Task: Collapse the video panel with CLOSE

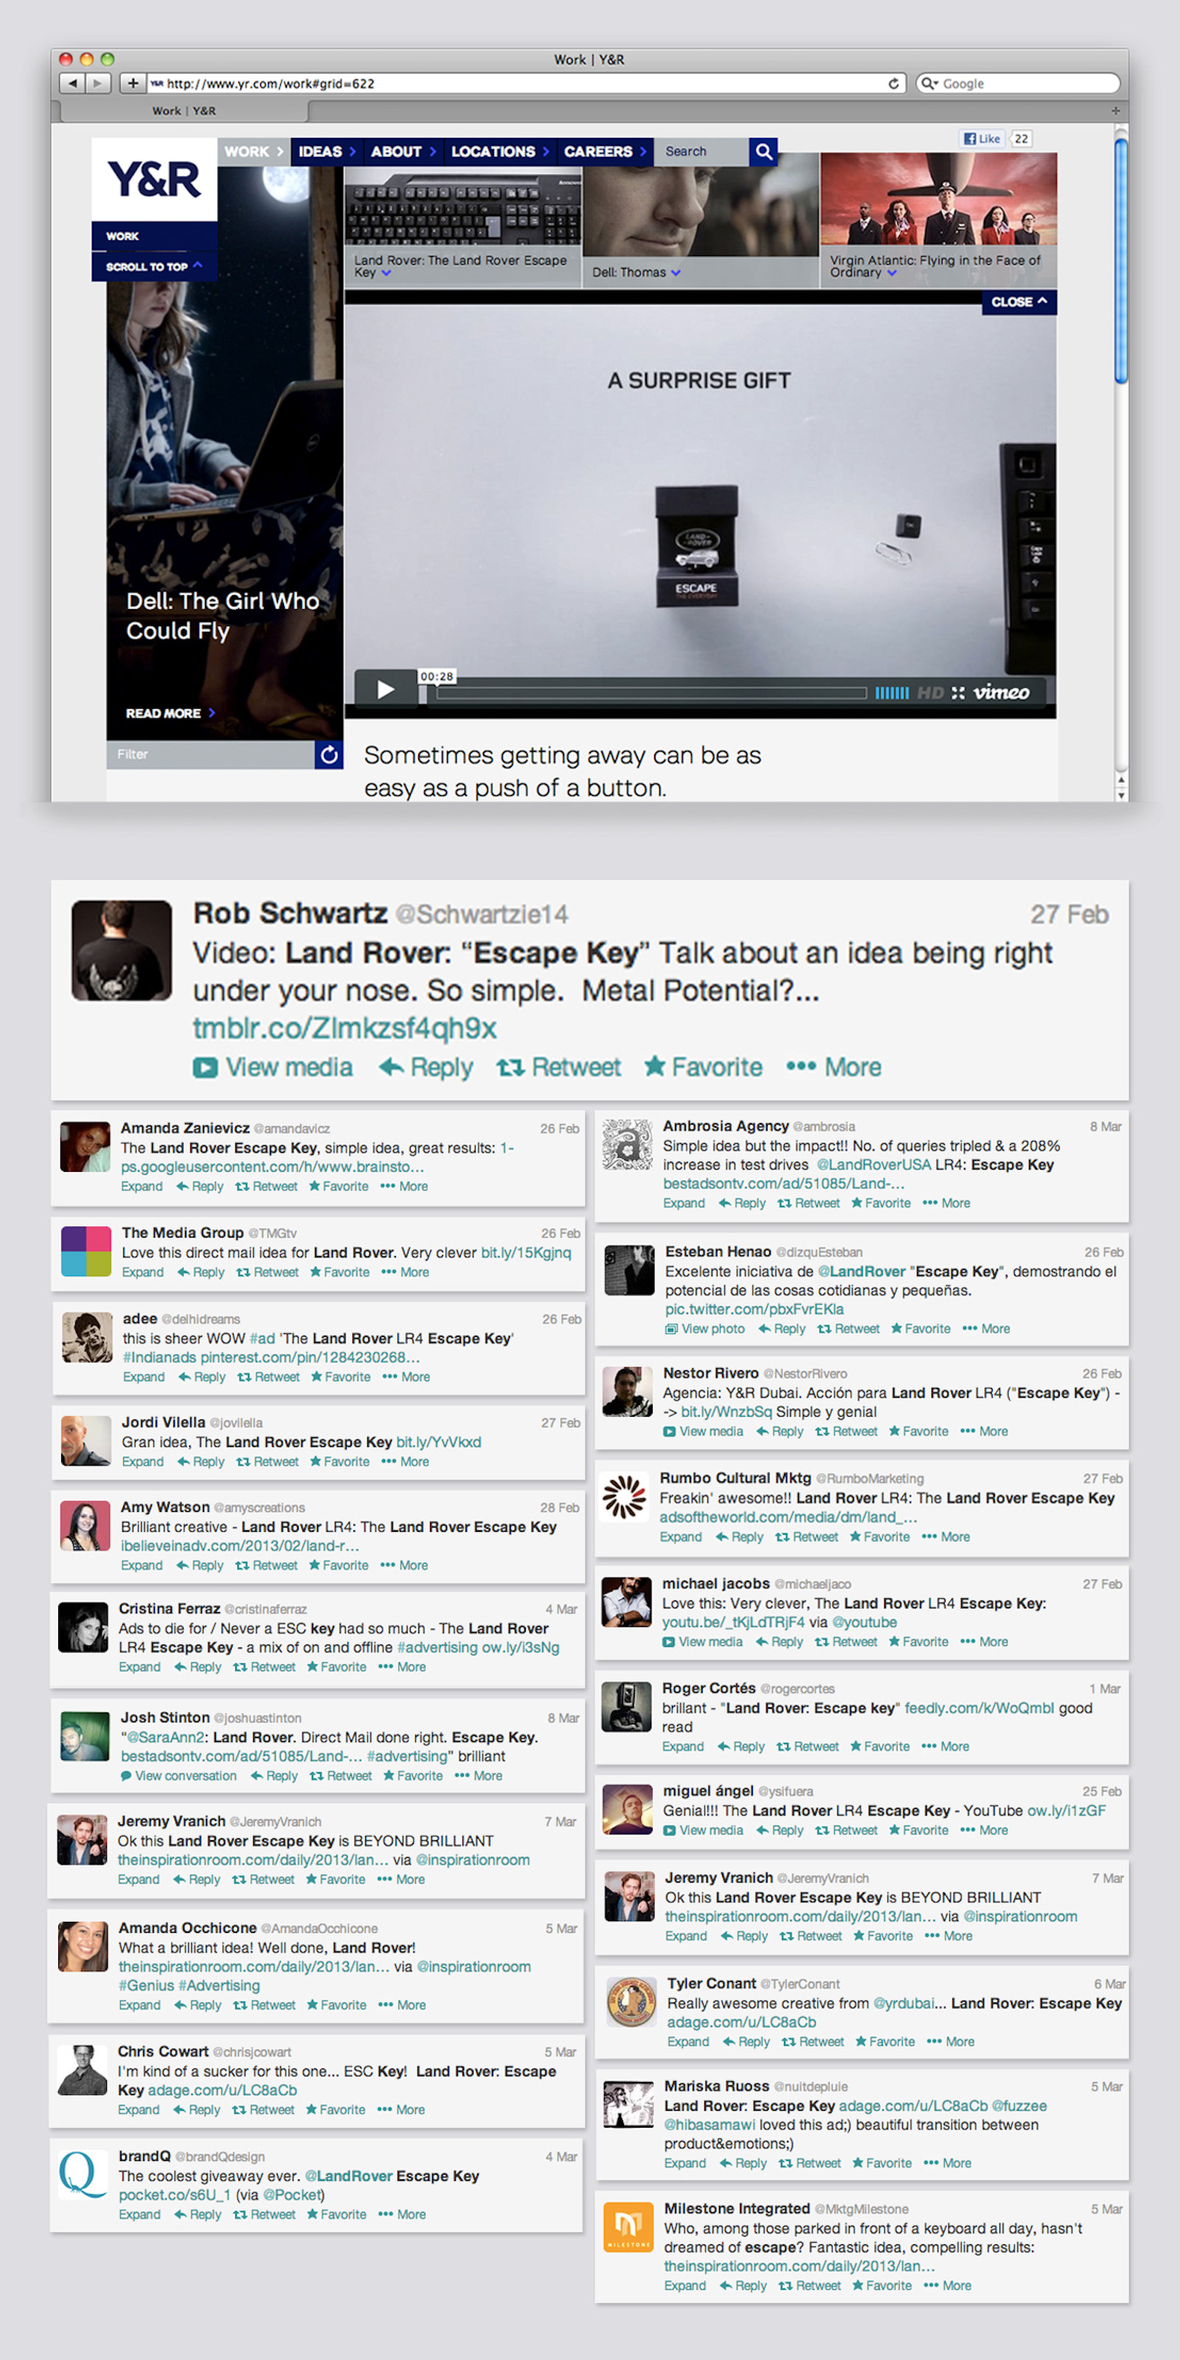Action: [x=1018, y=302]
